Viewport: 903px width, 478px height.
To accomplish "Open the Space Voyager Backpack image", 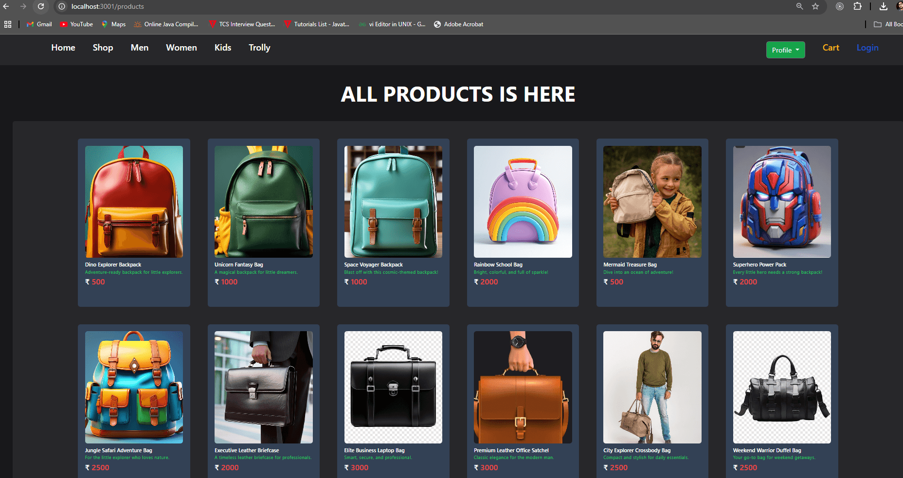I will click(x=393, y=202).
